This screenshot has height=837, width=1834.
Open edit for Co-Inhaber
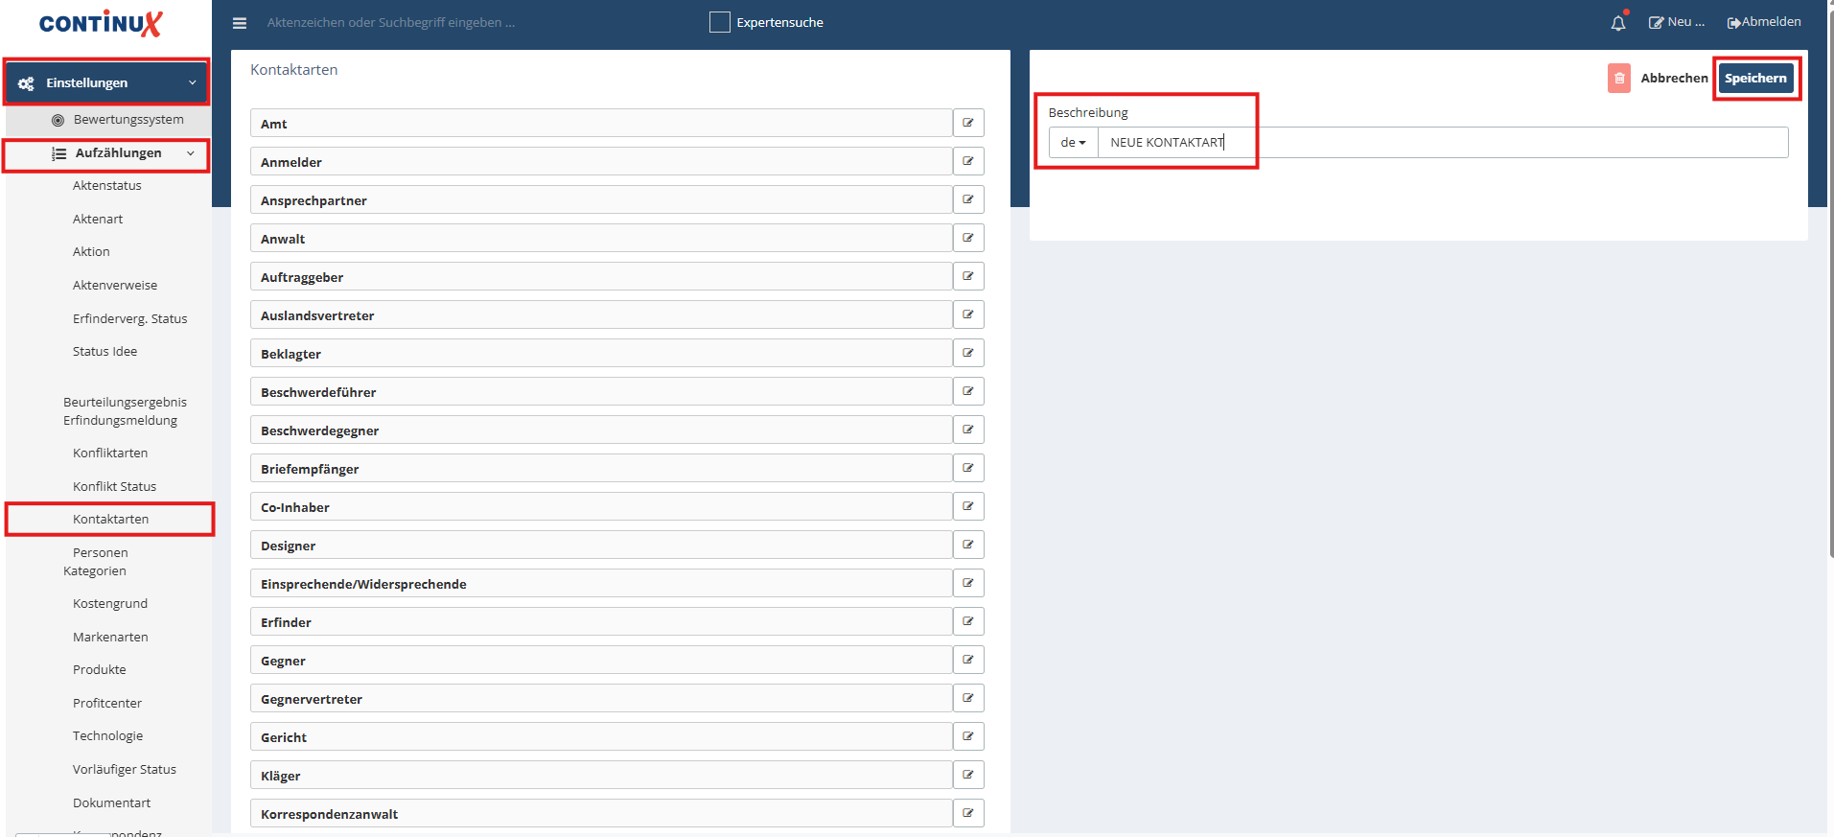(968, 506)
